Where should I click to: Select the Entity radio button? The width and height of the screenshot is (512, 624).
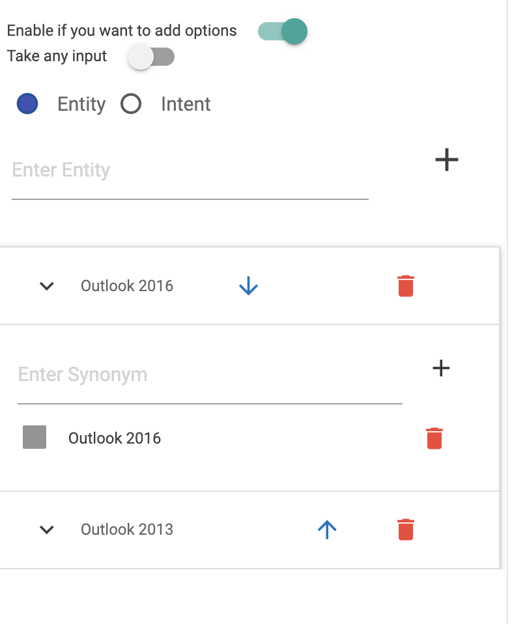click(27, 104)
